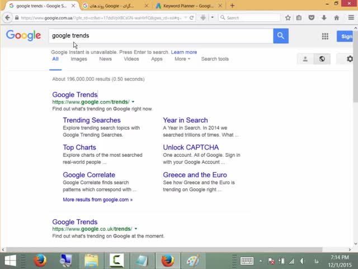This screenshot has height=269, width=358.
Task: Click the Pocket shield icon
Action: [311, 17]
